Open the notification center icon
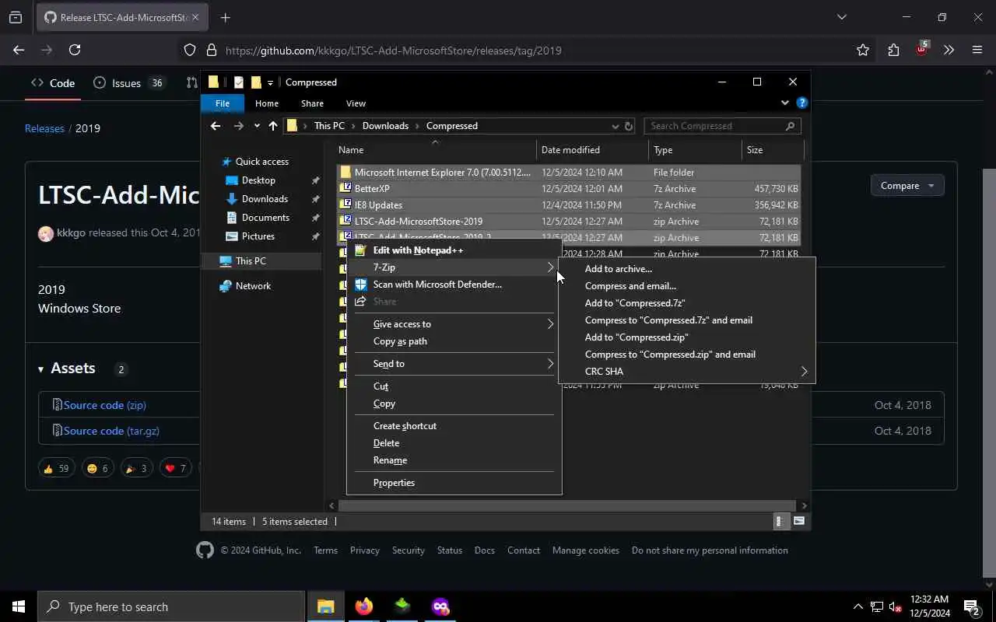 [971, 606]
